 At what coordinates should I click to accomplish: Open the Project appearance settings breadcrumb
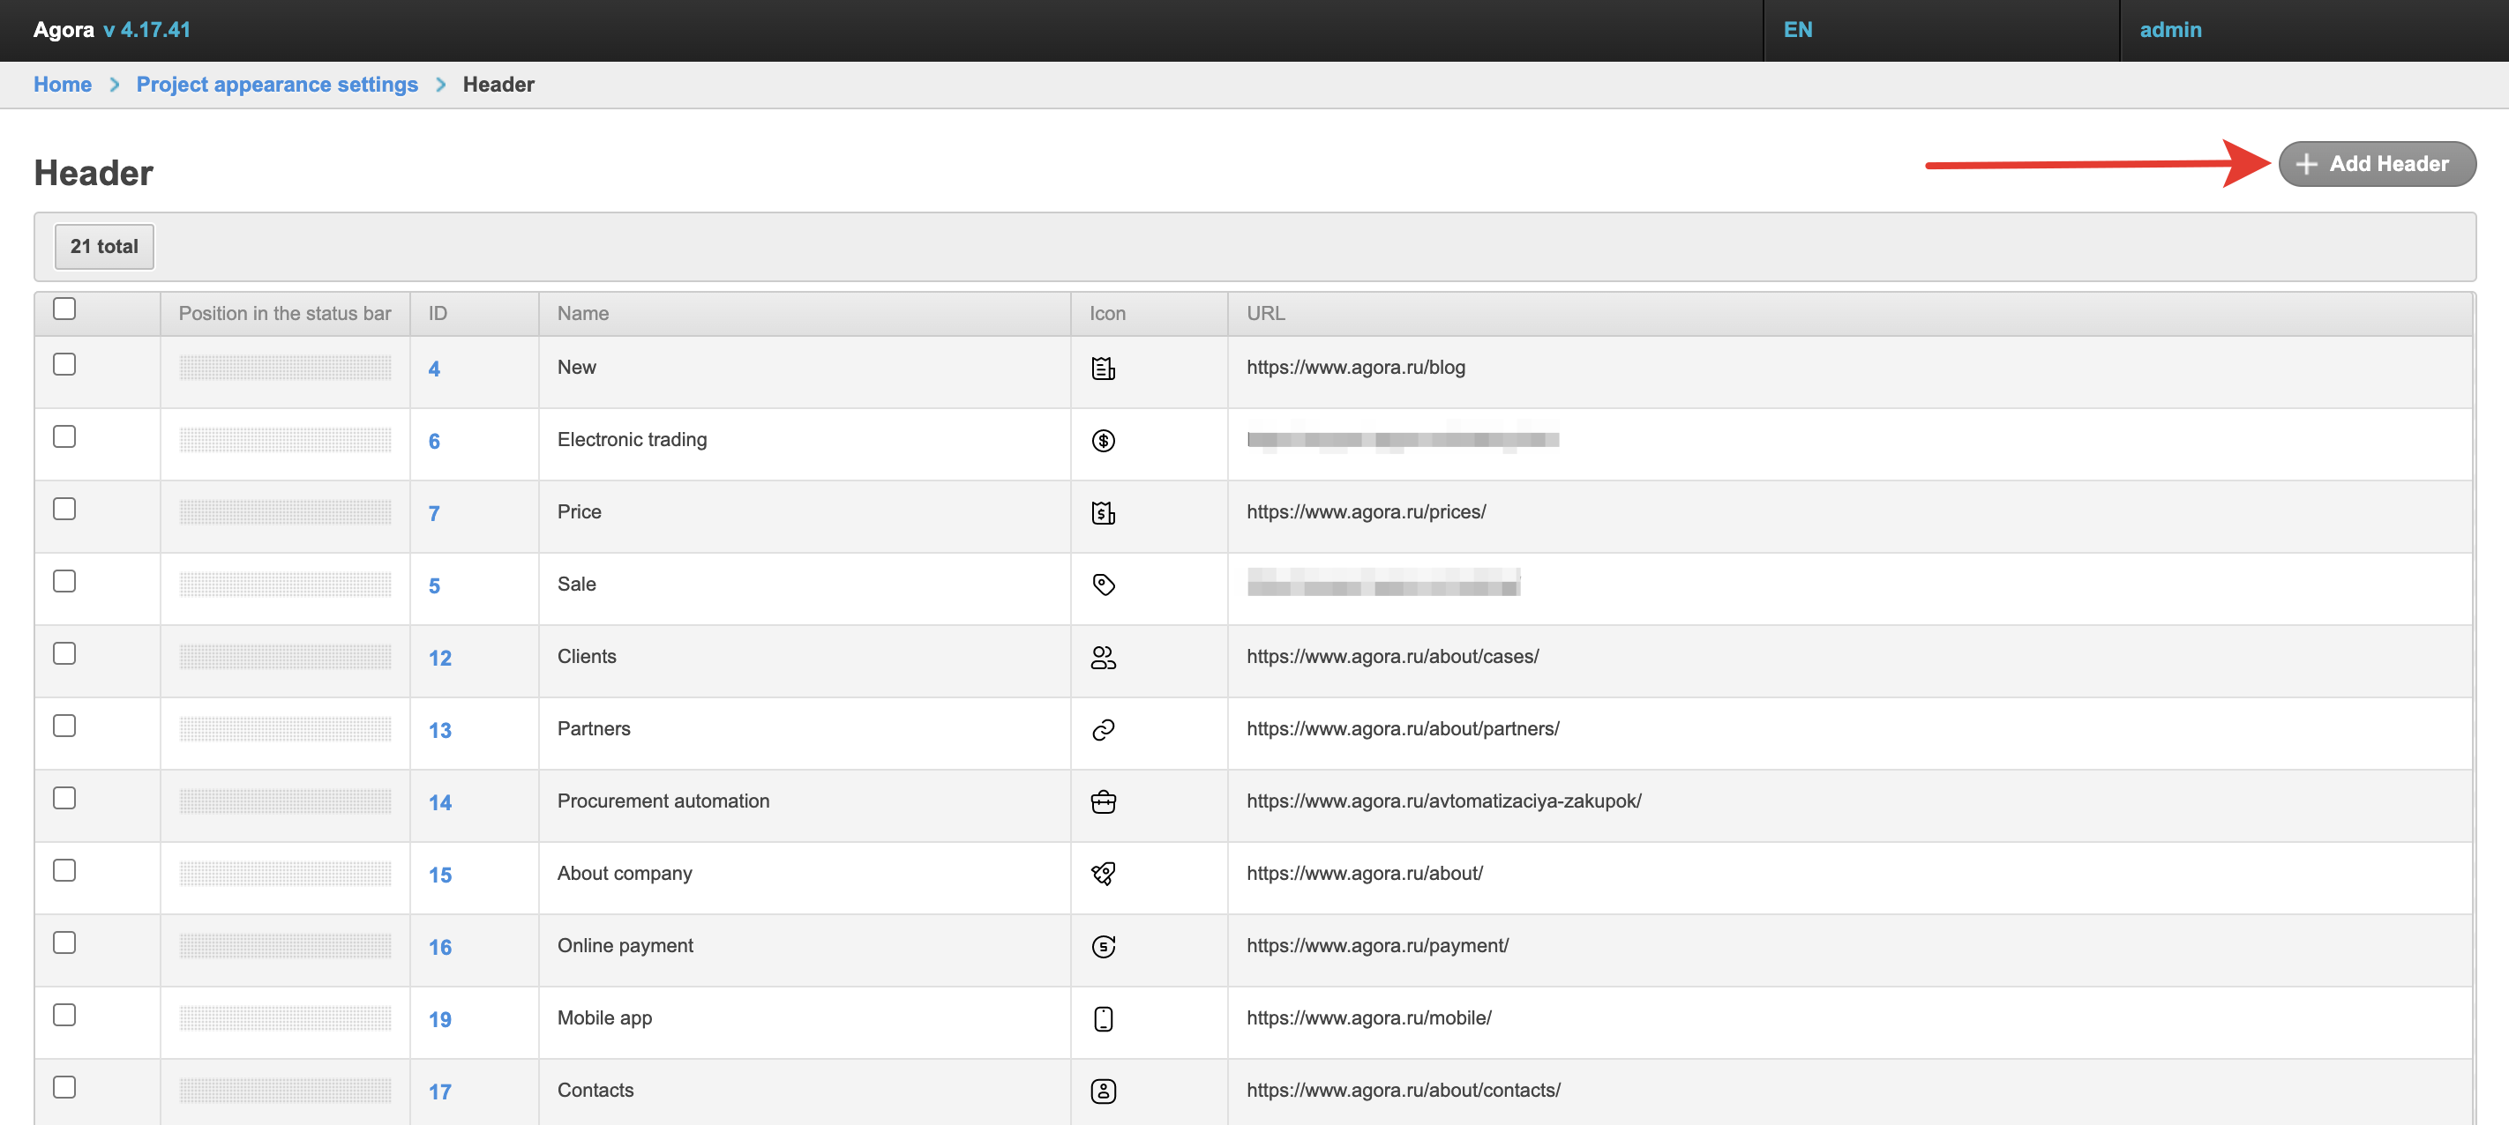tap(277, 85)
